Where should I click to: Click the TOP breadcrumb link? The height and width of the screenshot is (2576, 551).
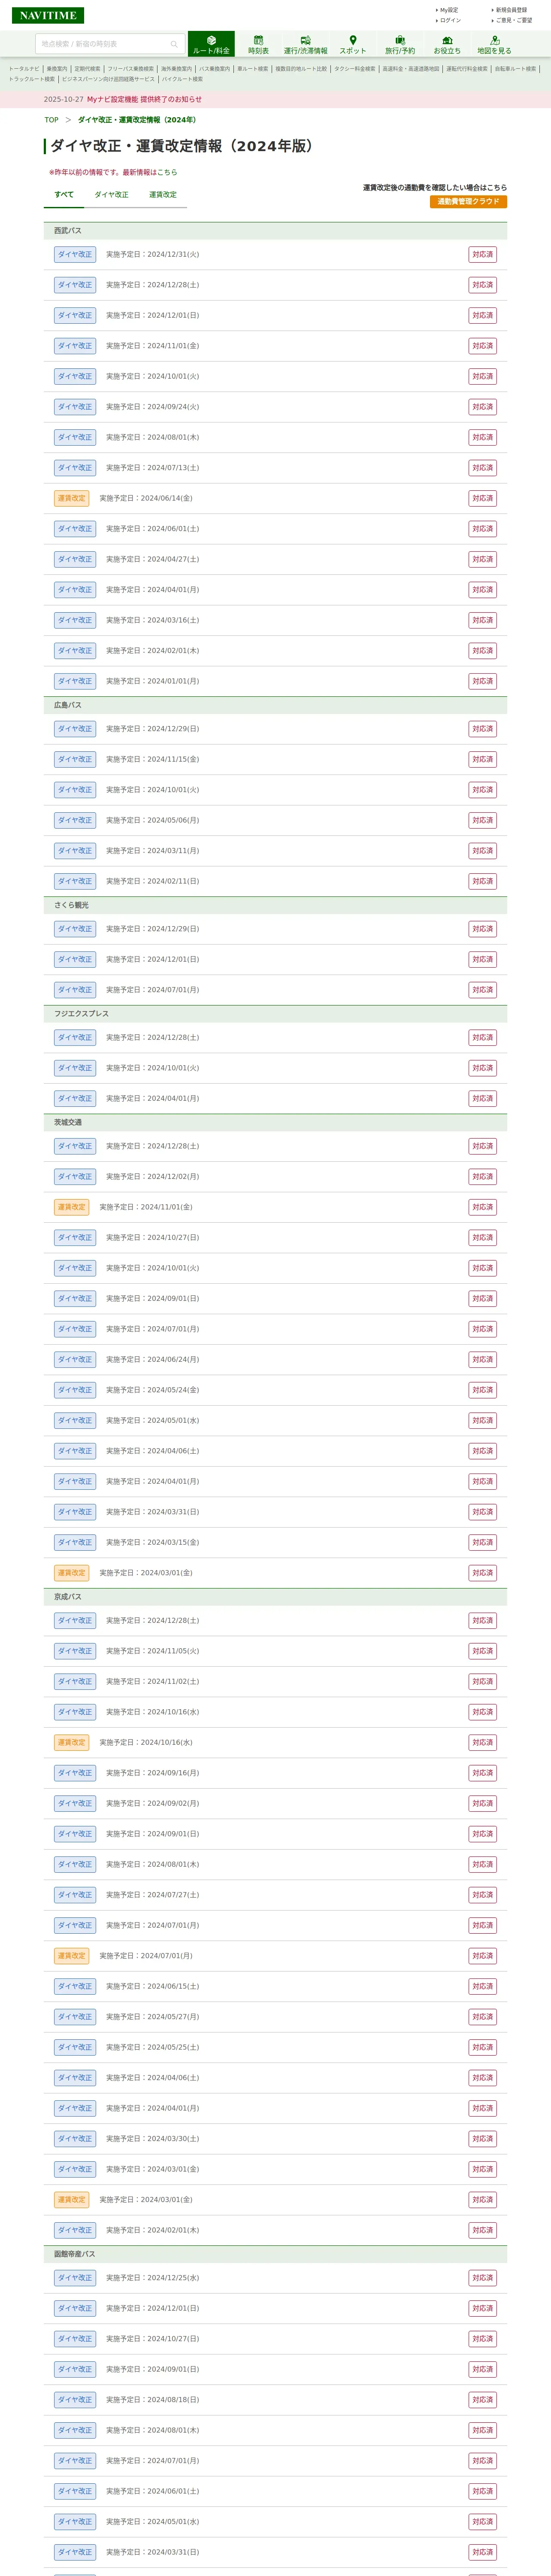51,120
